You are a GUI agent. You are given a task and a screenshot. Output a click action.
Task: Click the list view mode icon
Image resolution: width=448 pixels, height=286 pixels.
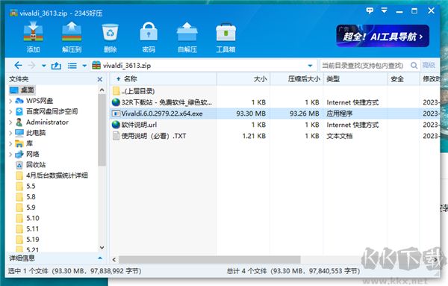pos(72,66)
